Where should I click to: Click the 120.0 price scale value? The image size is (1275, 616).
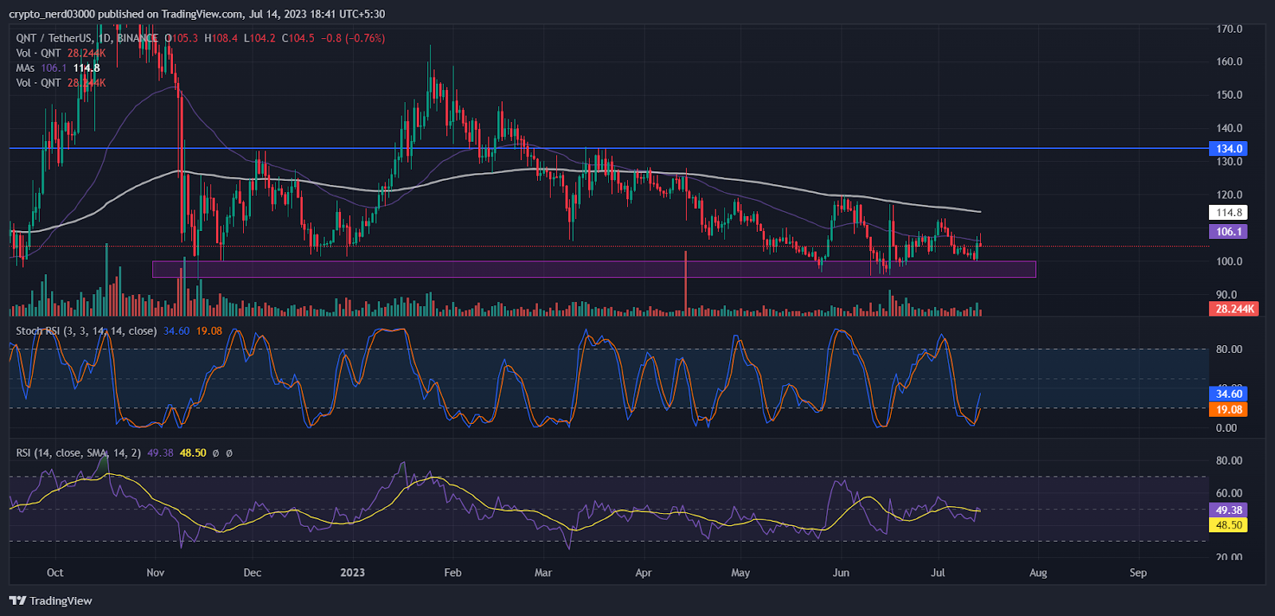1229,194
